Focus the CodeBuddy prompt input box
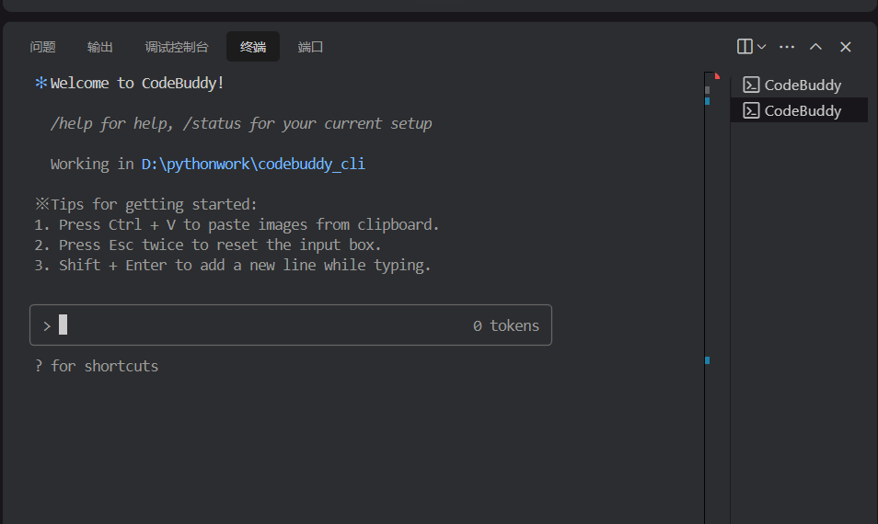This screenshot has width=878, height=524. tap(291, 325)
